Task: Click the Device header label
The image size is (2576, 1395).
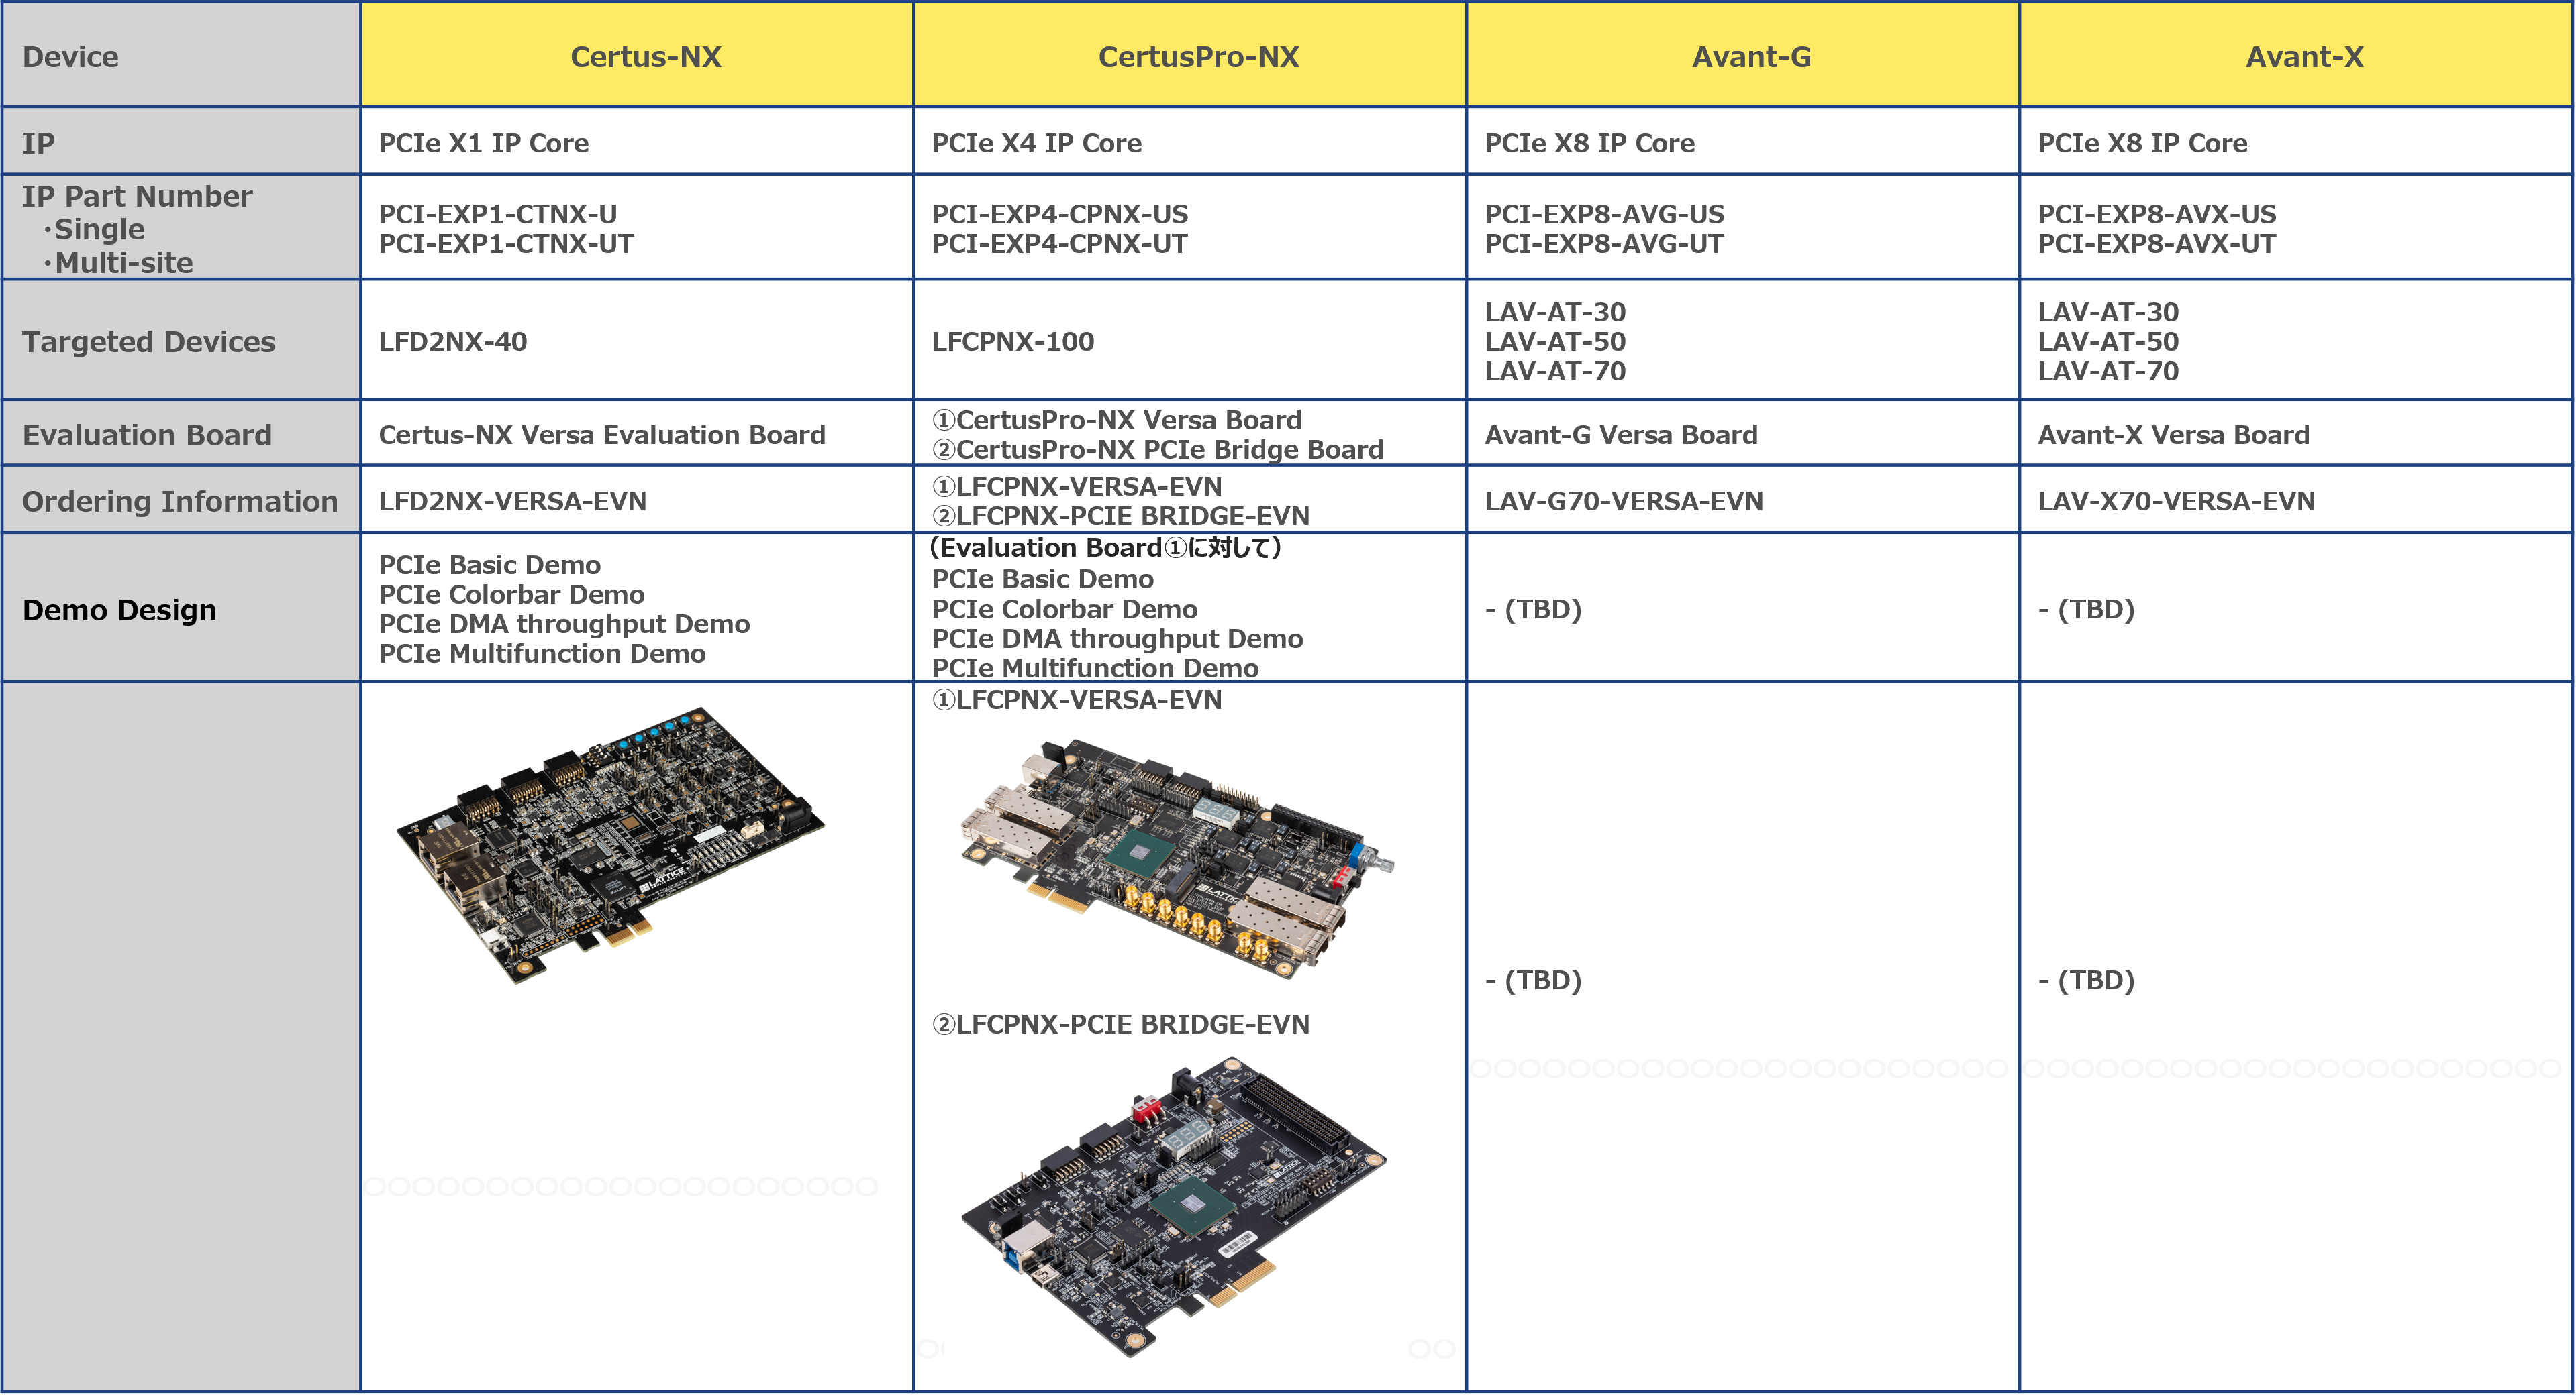Action: click(x=70, y=57)
